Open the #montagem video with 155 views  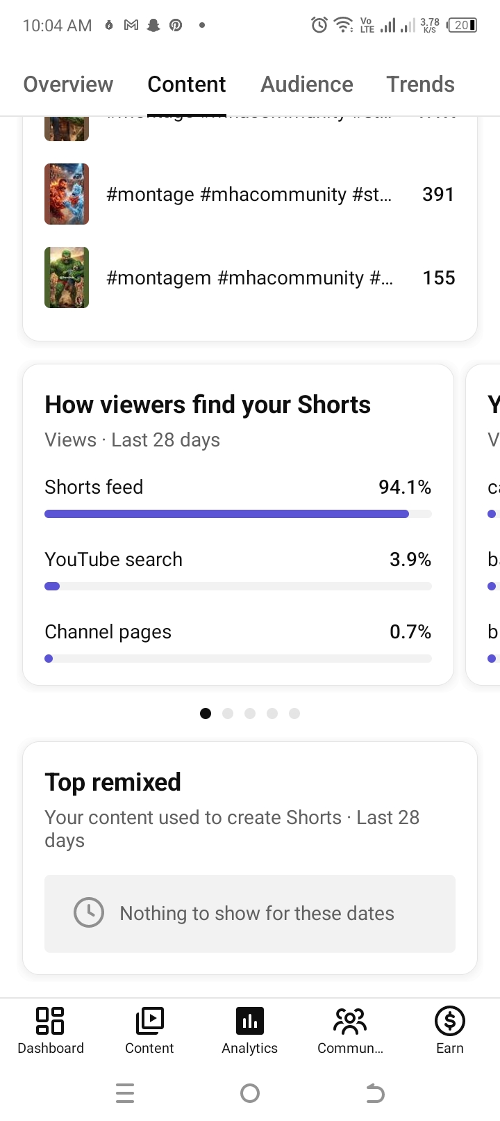click(250, 277)
